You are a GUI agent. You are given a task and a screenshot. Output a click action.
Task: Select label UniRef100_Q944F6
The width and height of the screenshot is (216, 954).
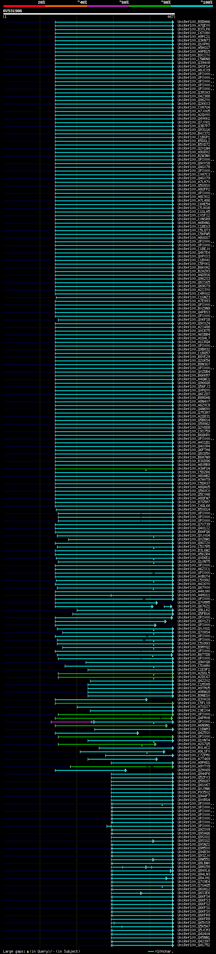[193, 774]
